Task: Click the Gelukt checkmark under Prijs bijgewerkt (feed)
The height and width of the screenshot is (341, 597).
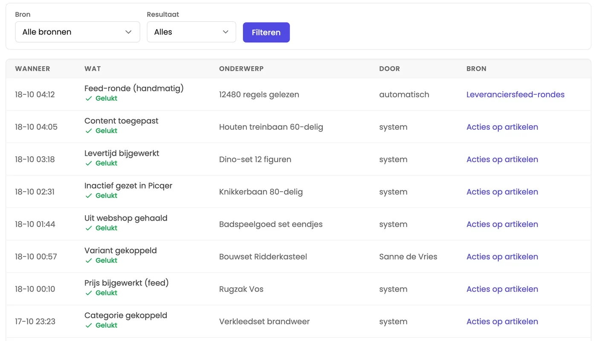Action: (89, 293)
